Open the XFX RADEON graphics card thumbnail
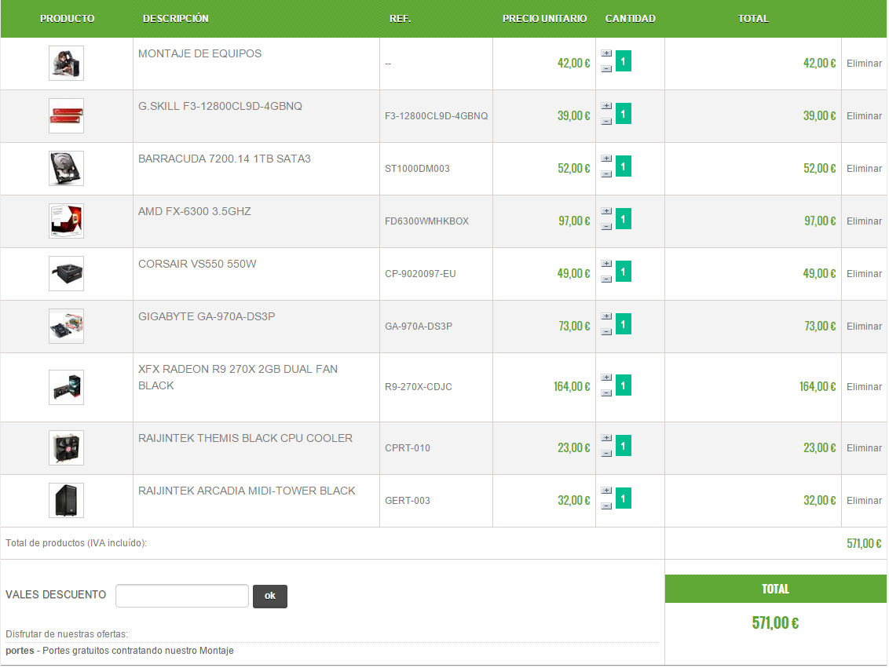The width and height of the screenshot is (889, 668). point(66,388)
